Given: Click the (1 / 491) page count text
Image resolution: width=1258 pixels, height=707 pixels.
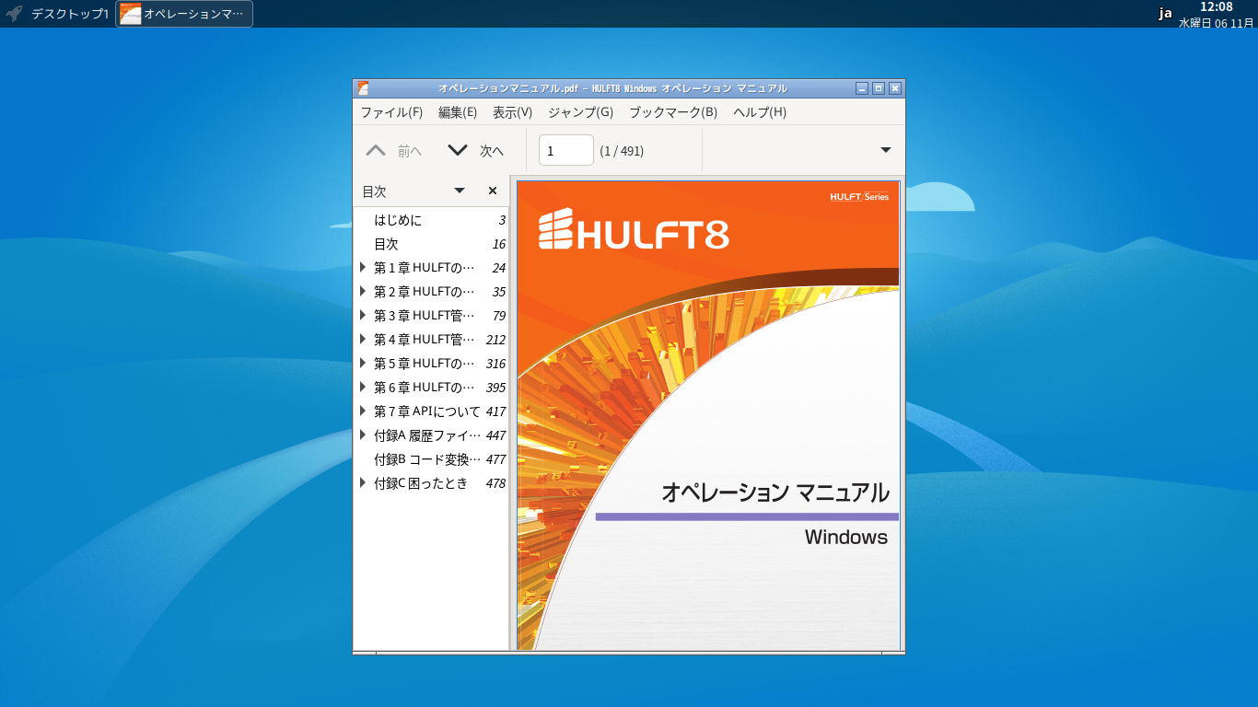Looking at the screenshot, I should pos(622,151).
